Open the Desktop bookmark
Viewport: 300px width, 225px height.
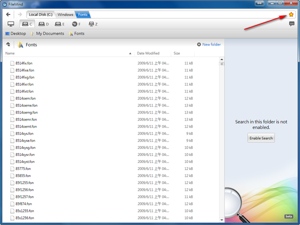click(x=15, y=33)
